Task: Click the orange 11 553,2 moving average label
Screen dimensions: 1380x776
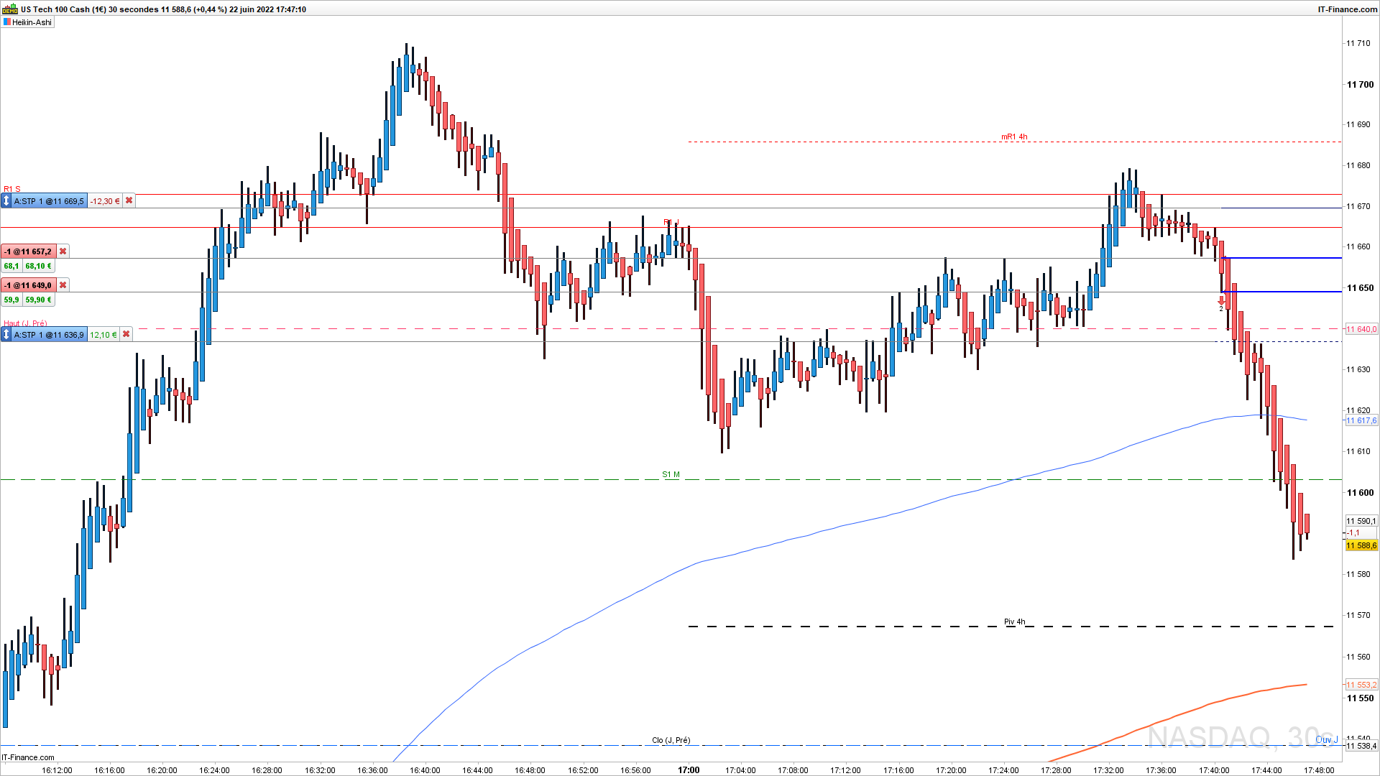Action: [x=1361, y=685]
